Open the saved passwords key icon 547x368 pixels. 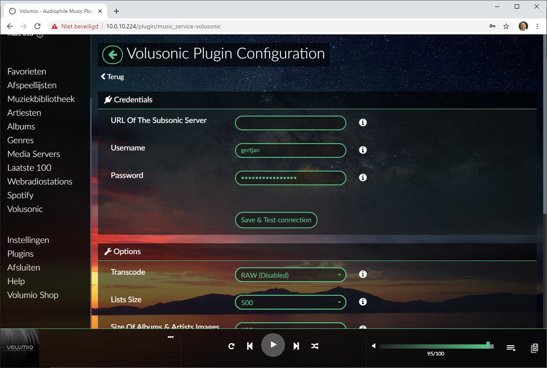point(492,26)
